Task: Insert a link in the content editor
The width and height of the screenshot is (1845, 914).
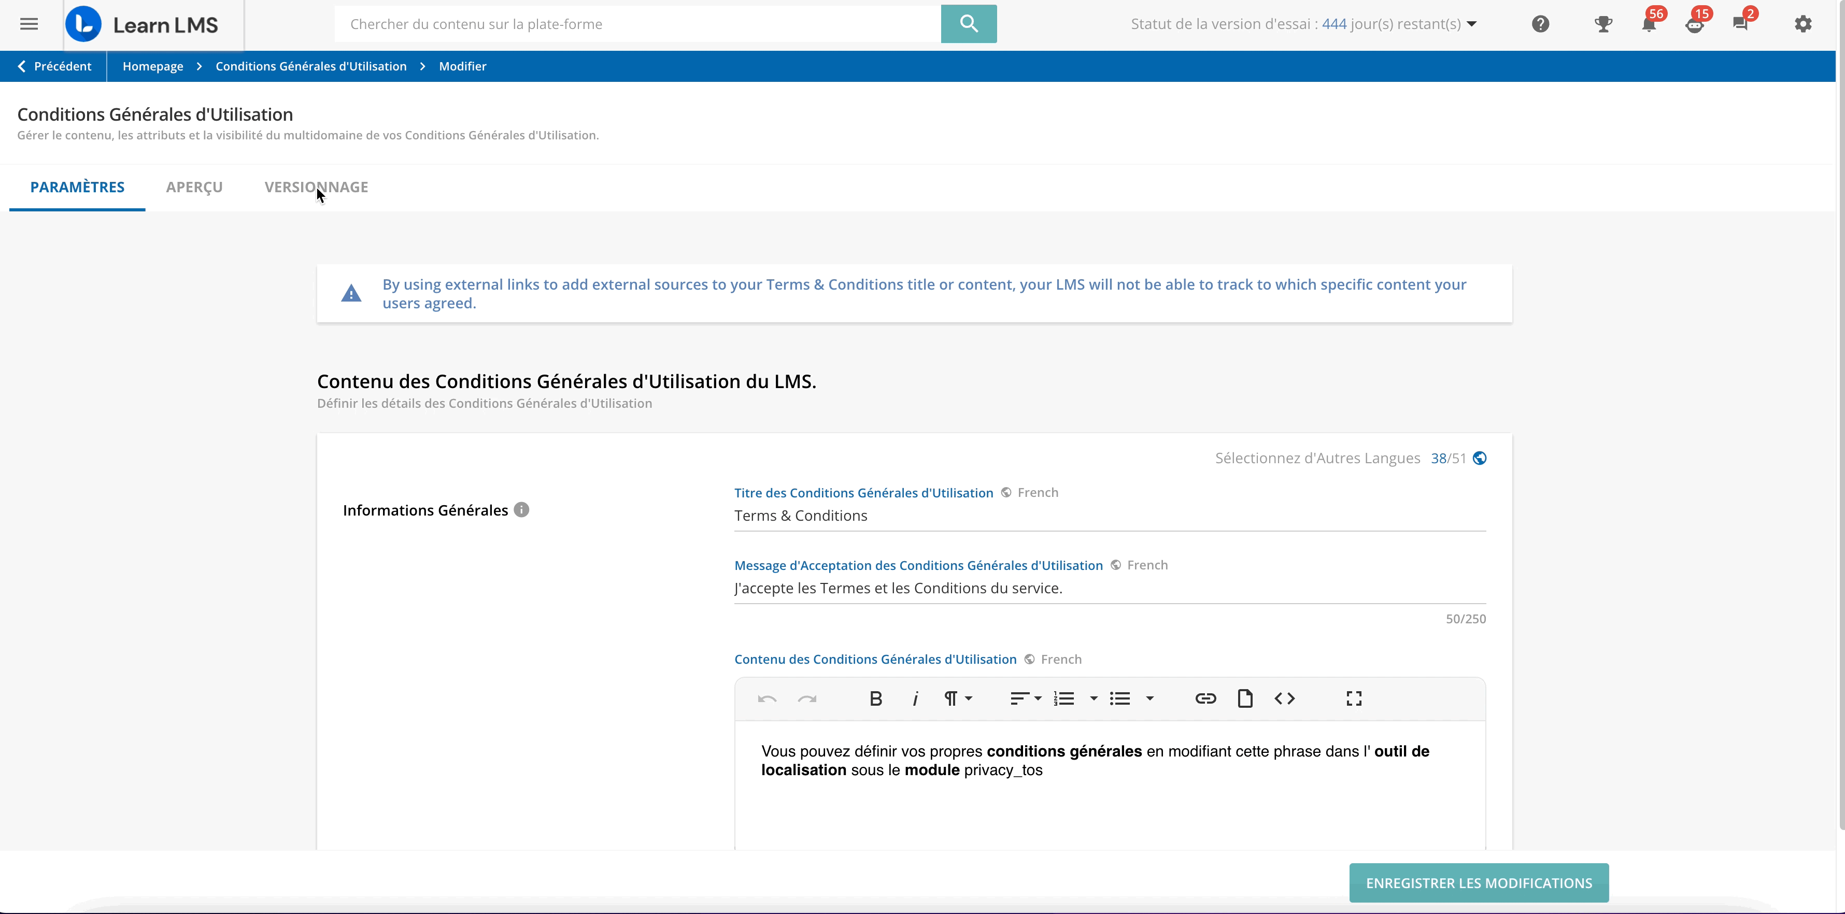Action: point(1205,698)
